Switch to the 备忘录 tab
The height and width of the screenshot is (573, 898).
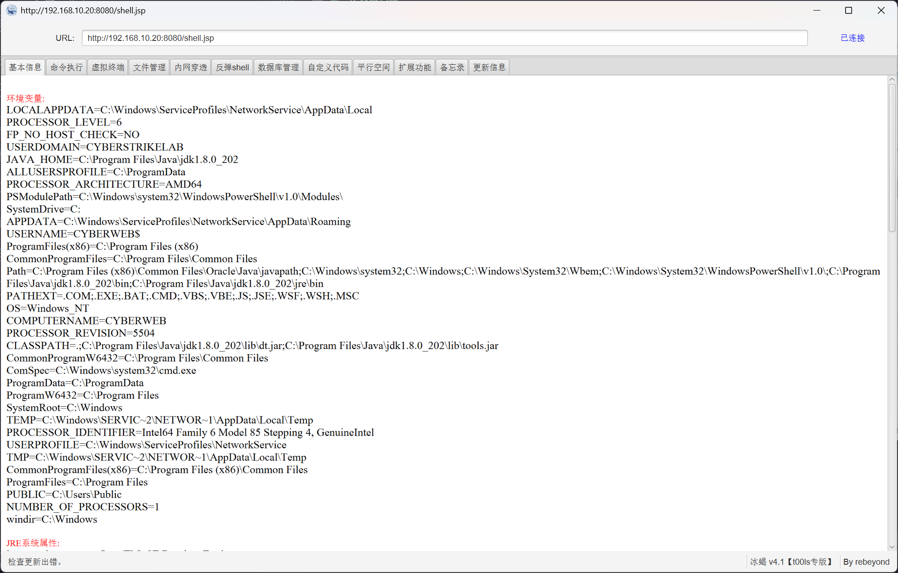coord(452,68)
